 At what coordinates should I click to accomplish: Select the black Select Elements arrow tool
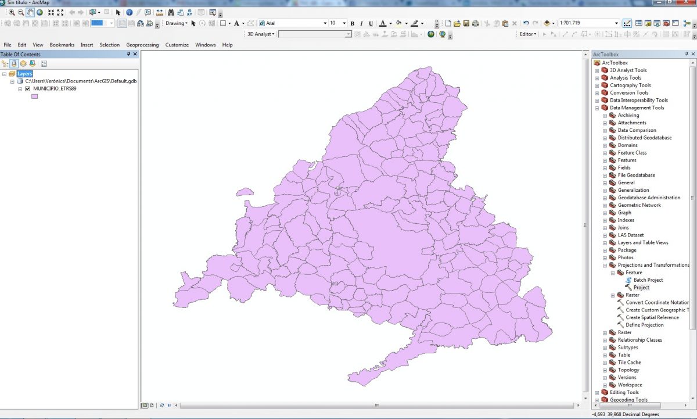(x=118, y=12)
